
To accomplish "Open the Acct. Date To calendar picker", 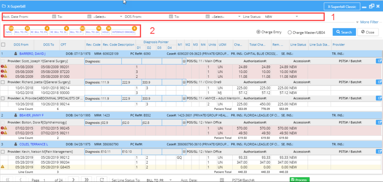I will (x=89, y=17).
